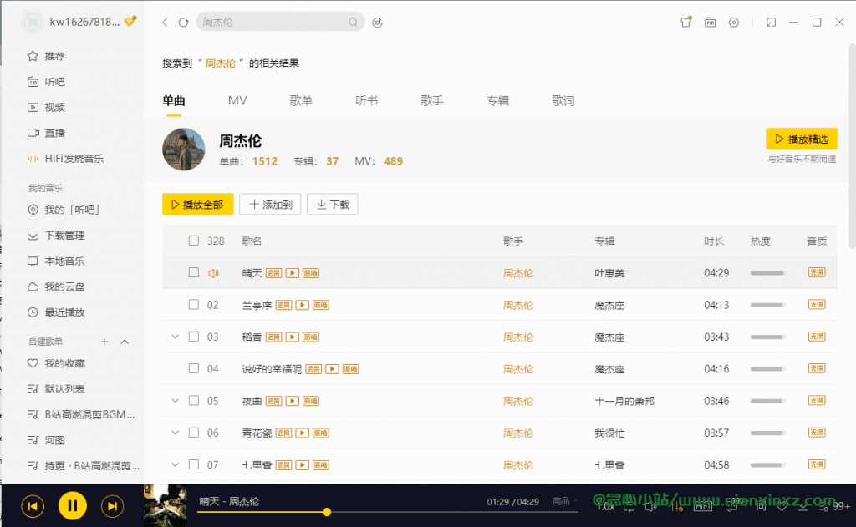Add a new custom playlist with plus
The width and height of the screenshot is (856, 527).
click(104, 342)
